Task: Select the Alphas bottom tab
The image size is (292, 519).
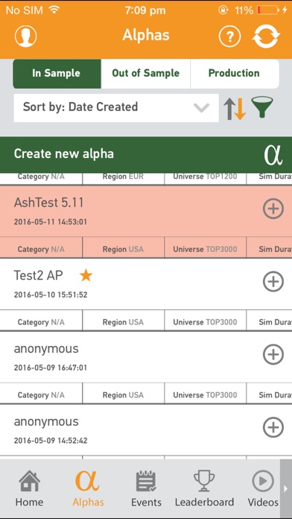Action: click(88, 489)
